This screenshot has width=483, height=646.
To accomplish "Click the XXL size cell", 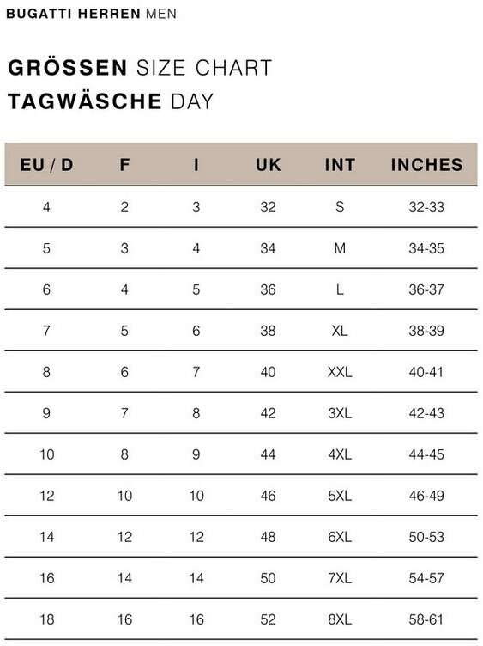I will (x=340, y=372).
